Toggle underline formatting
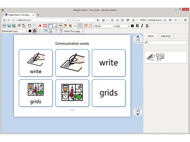The image size is (190, 142). coord(147,26)
